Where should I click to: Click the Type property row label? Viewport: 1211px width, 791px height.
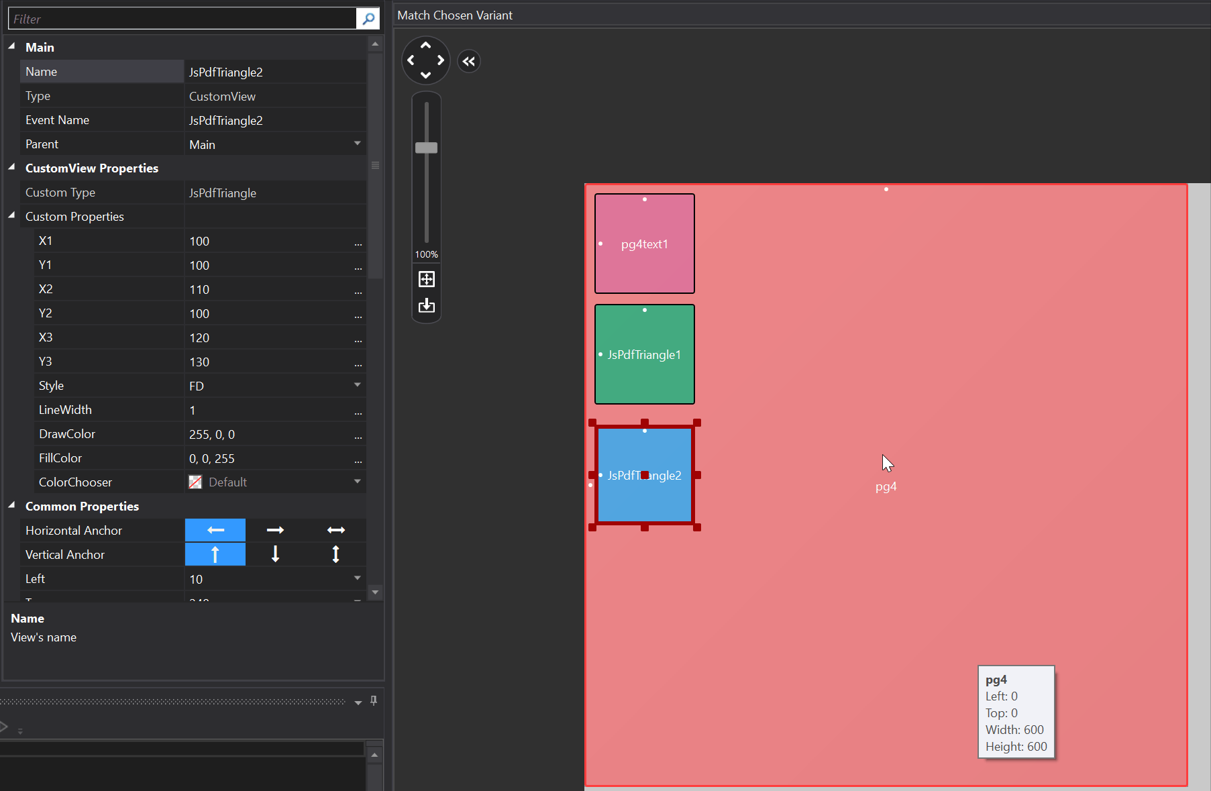point(38,96)
